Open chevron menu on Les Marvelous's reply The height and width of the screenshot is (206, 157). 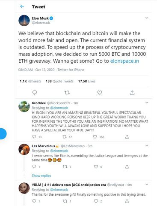tap(147, 145)
